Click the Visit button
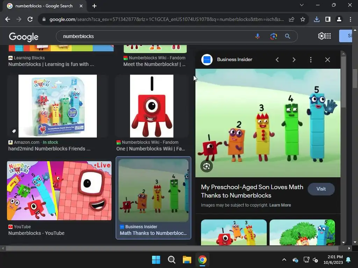Image resolution: width=358 pixels, height=268 pixels. pyautogui.click(x=321, y=189)
